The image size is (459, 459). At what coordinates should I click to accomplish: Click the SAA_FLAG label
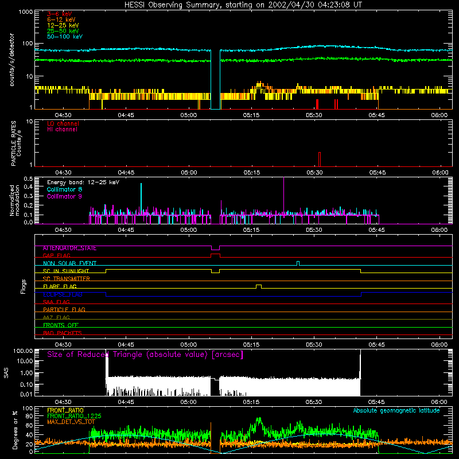56,302
